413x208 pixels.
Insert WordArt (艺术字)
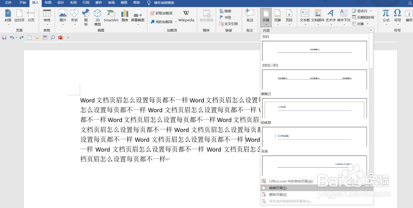click(x=331, y=17)
